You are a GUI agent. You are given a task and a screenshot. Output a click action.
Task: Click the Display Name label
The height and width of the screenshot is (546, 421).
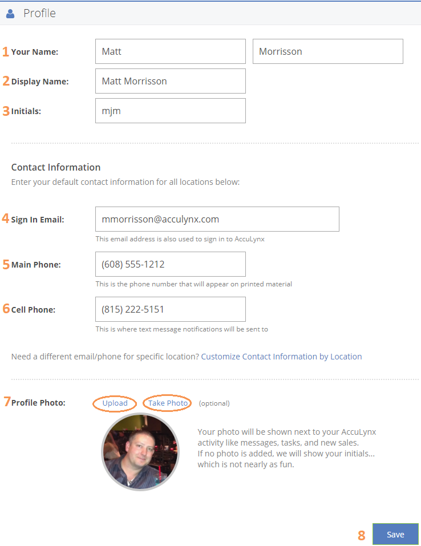pyautogui.click(x=40, y=82)
